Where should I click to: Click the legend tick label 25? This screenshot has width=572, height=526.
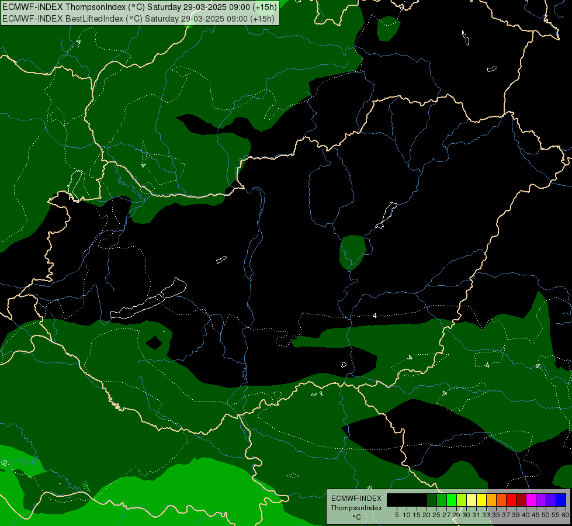click(x=436, y=515)
